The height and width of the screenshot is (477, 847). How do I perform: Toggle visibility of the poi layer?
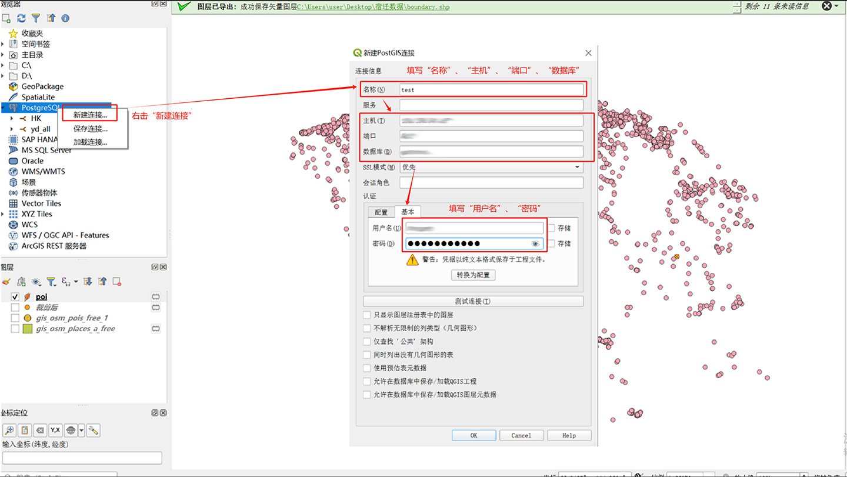[x=15, y=296]
